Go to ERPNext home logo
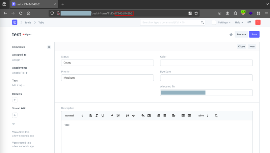This screenshot has height=153, width=270. 15,22
